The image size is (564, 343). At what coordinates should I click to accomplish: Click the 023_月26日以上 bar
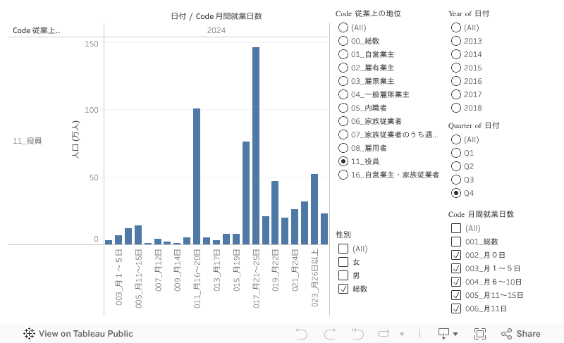pos(314,209)
